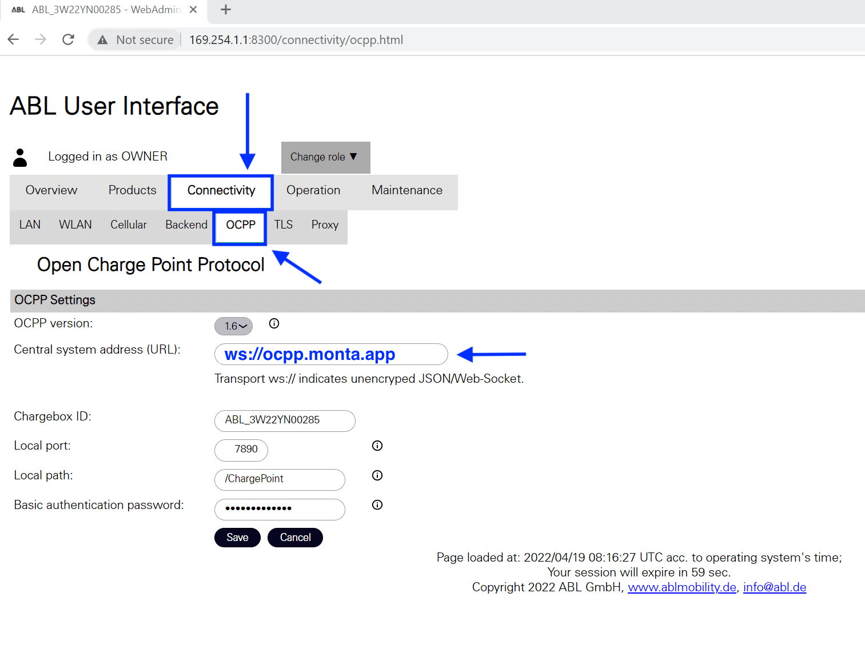The height and width of the screenshot is (645, 865).
Task: Click the Not secure warning icon
Action: tap(102, 39)
